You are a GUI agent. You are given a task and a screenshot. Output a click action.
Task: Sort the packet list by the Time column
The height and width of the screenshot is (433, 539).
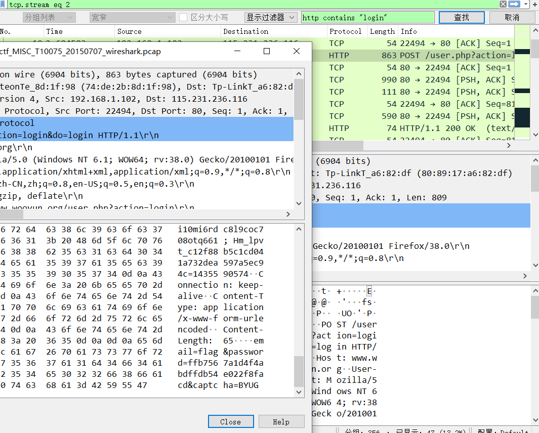point(79,31)
